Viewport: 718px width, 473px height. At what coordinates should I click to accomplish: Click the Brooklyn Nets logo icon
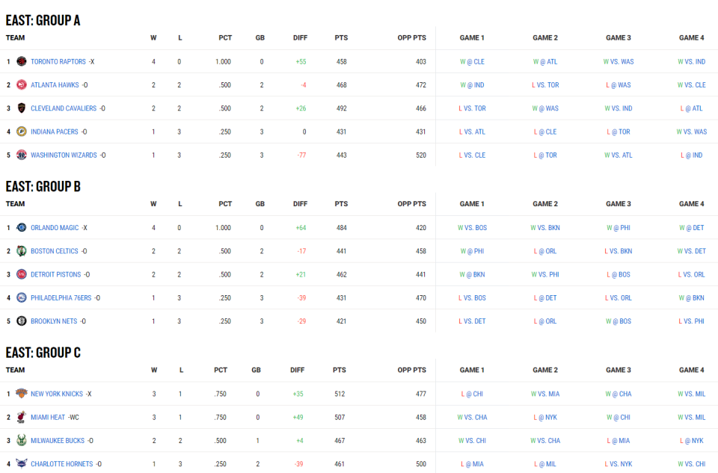(21, 321)
